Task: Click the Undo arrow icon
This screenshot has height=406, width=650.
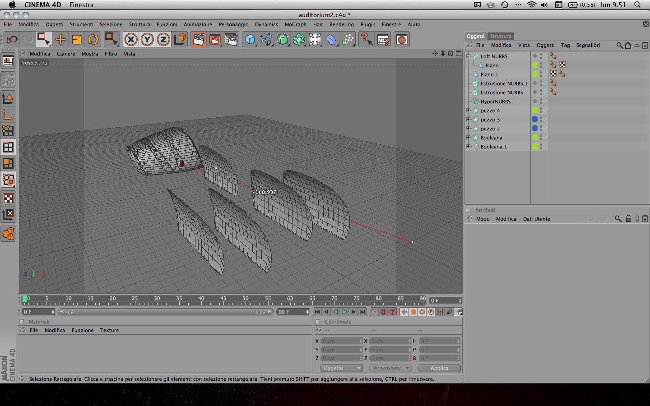Action: tap(12, 40)
